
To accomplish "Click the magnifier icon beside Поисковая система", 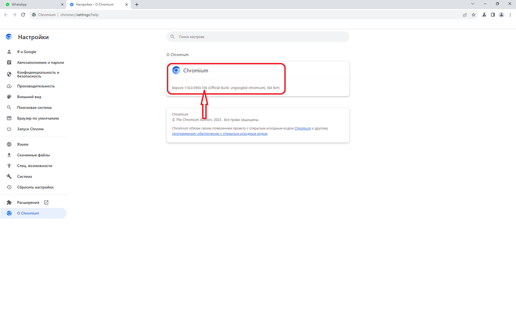I will pyautogui.click(x=9, y=107).
